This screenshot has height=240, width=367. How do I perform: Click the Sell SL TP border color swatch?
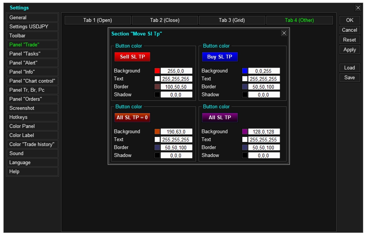tap(157, 87)
